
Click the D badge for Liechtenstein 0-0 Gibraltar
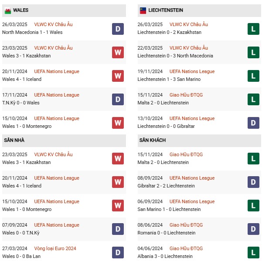coord(253,123)
